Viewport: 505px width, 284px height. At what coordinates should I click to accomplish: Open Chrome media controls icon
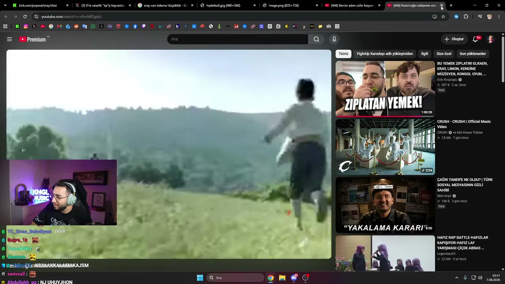480,17
